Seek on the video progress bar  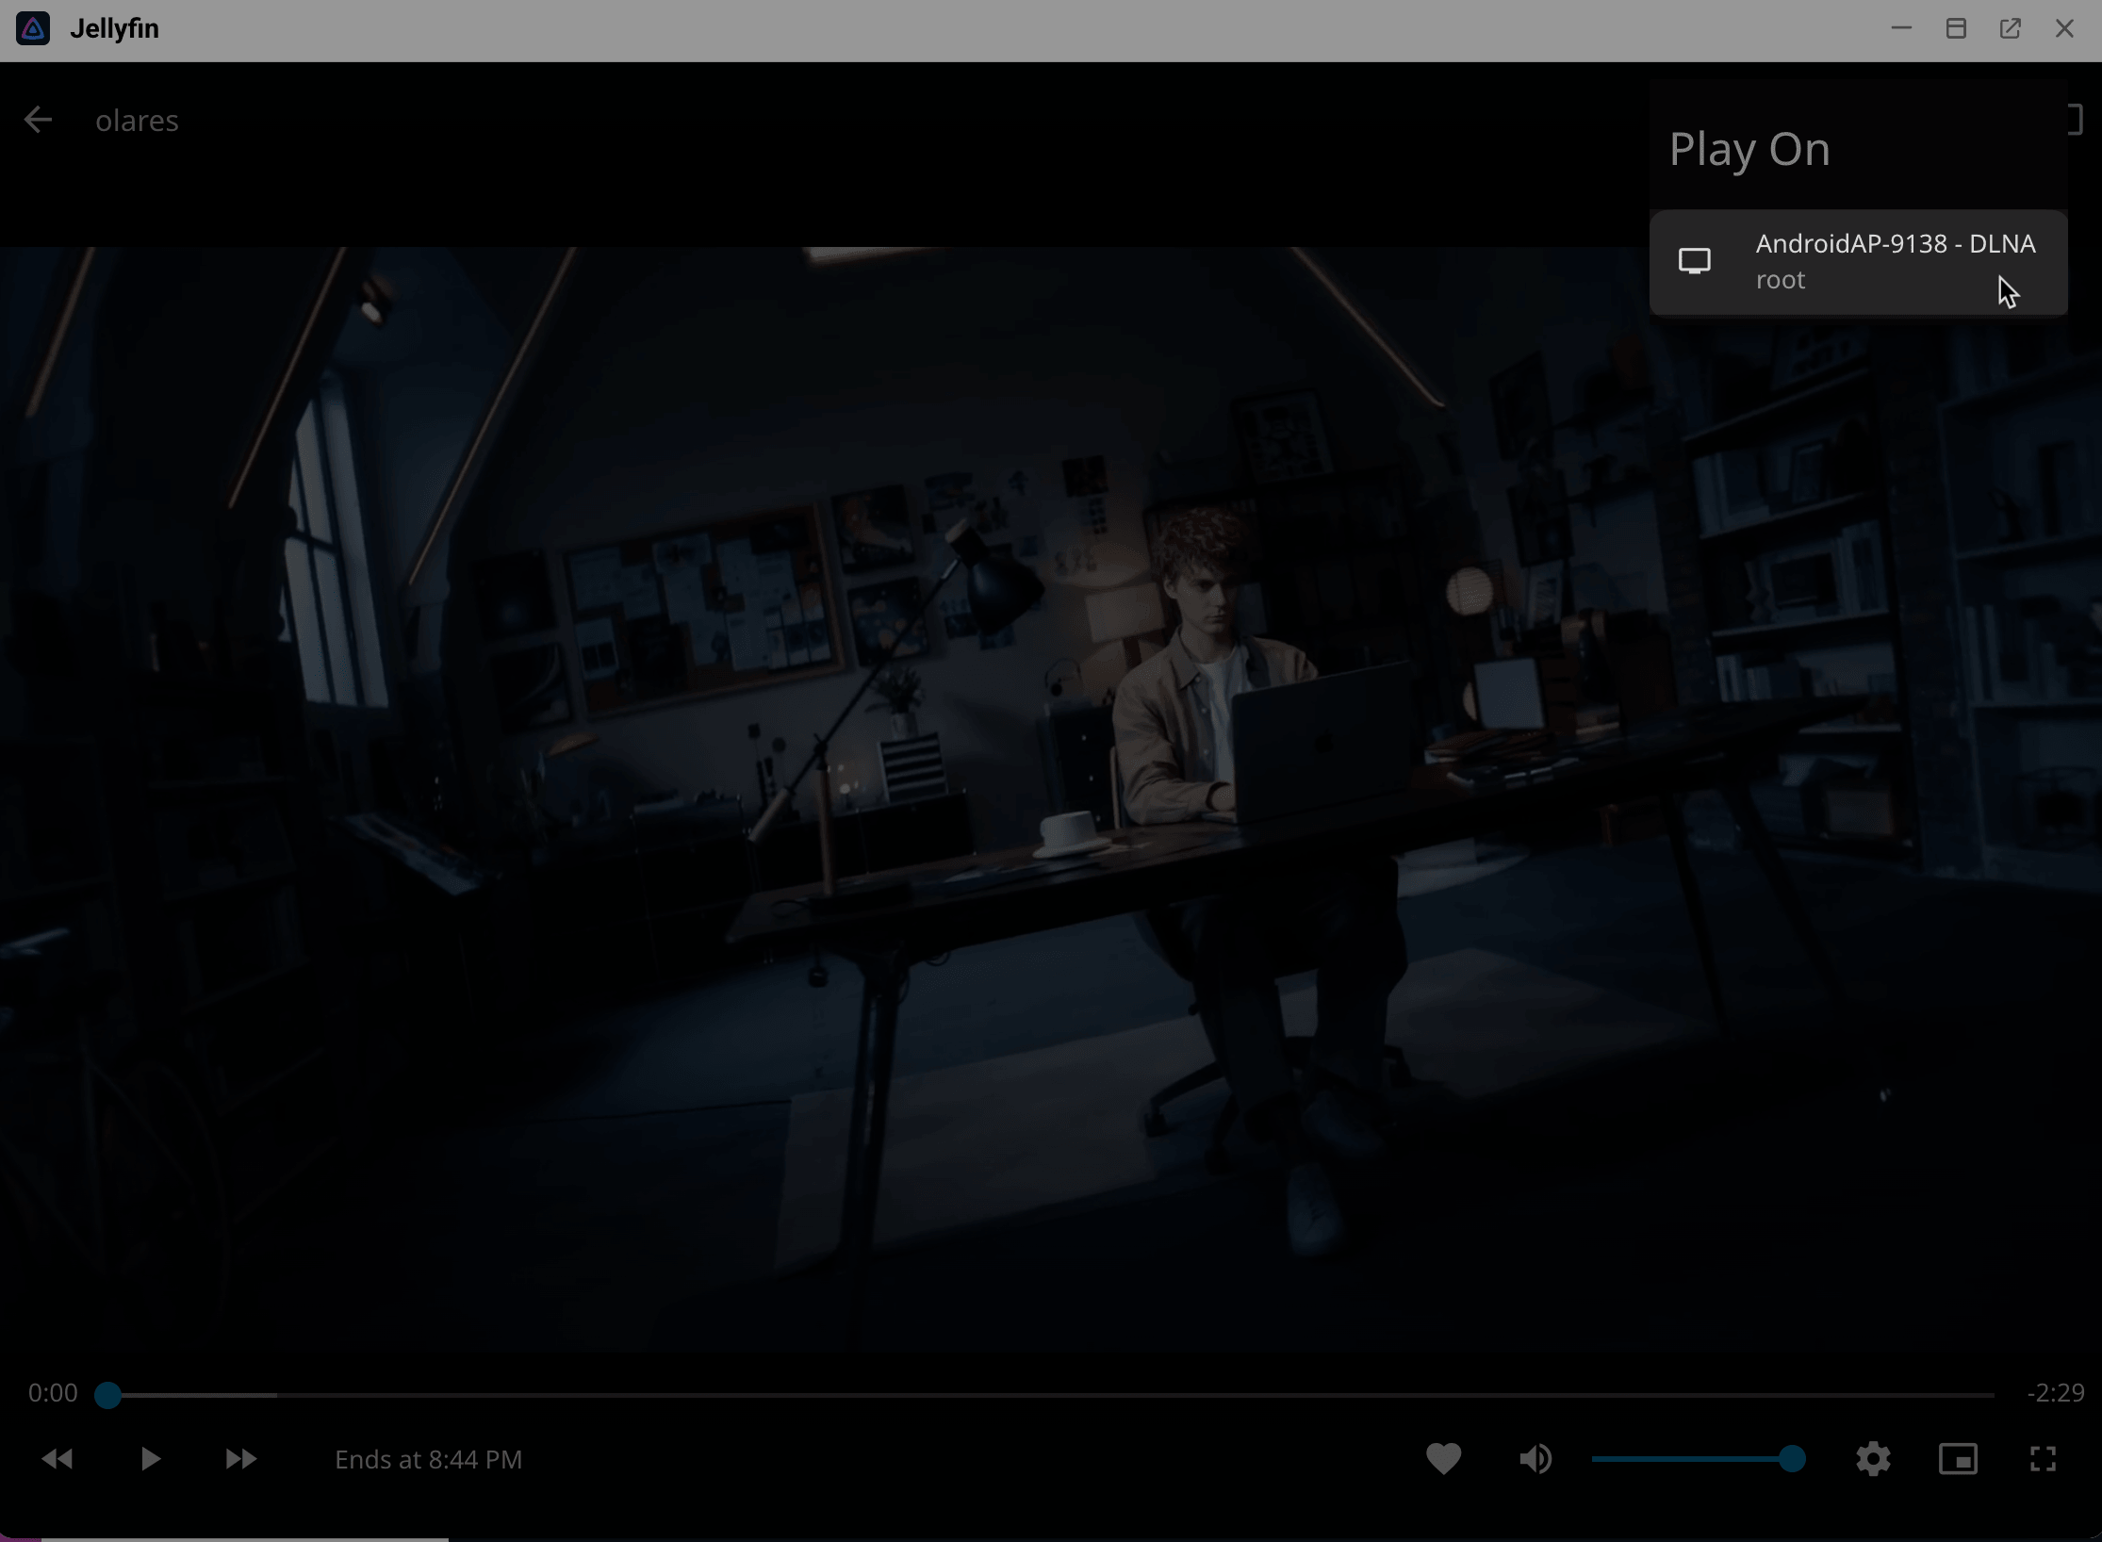click(x=1044, y=1394)
